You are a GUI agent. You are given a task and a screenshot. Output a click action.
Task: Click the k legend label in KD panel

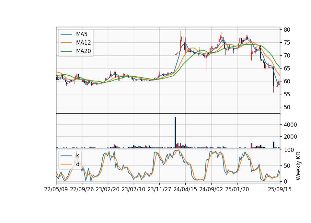point(77,155)
